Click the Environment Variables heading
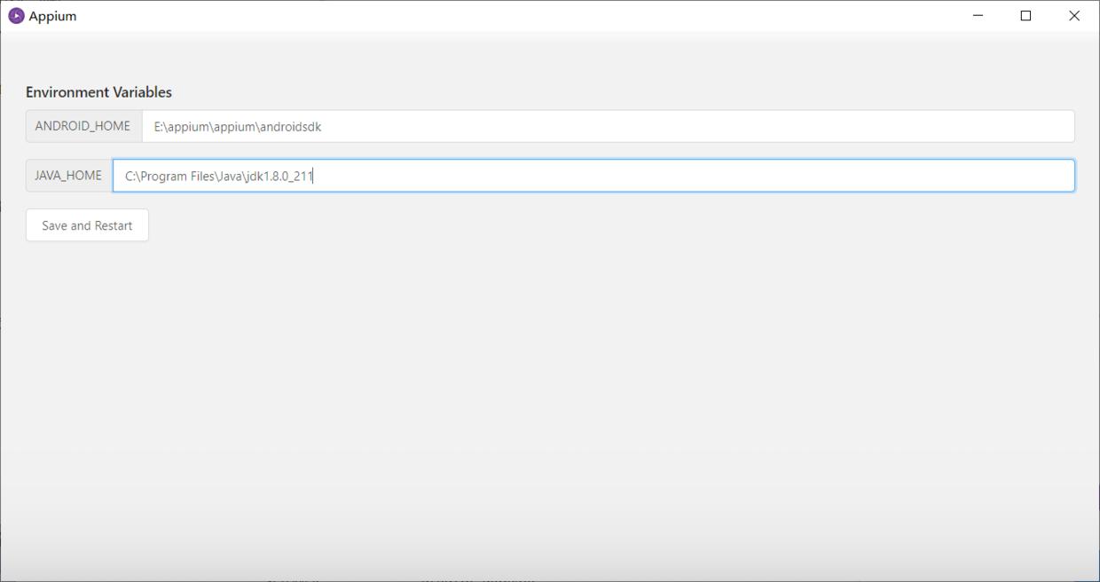The height and width of the screenshot is (582, 1100). point(98,92)
